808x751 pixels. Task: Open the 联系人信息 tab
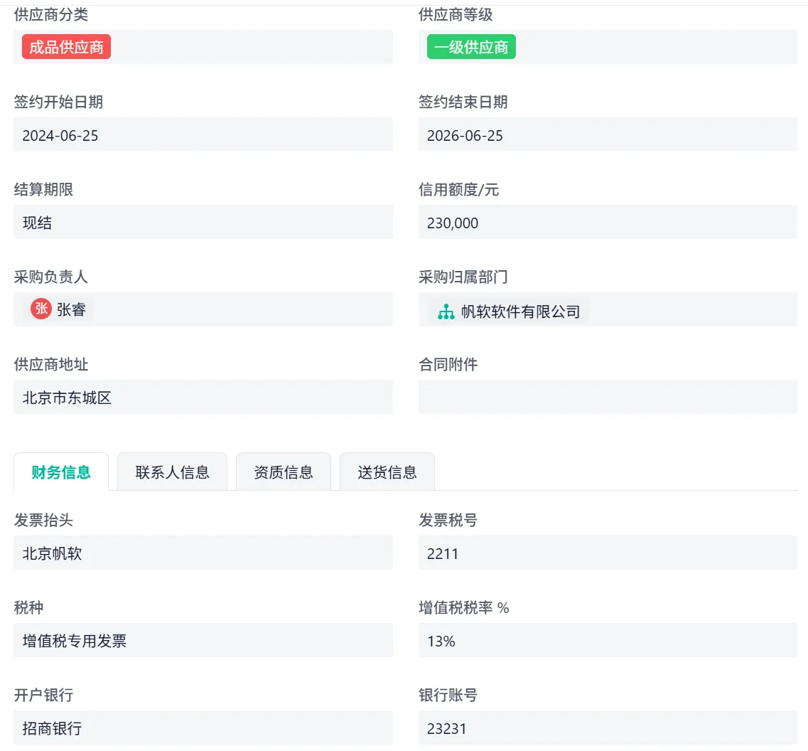172,472
